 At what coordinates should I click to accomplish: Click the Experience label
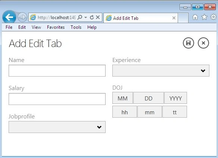pyautogui.click(x=127, y=60)
